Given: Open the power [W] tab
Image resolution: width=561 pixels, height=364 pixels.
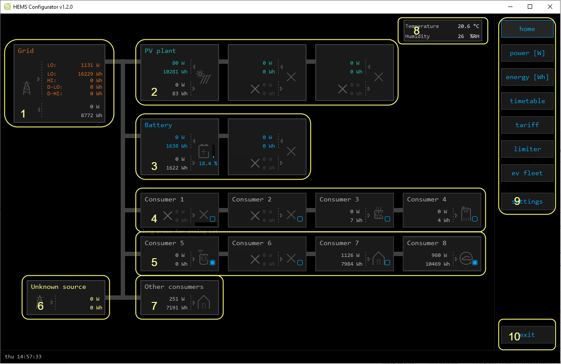Looking at the screenshot, I should (527, 53).
